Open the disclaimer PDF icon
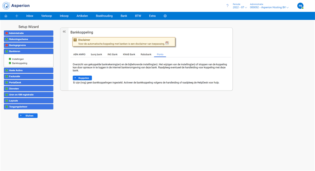Image resolution: width=315 pixels, height=171 pixels. 167,43
